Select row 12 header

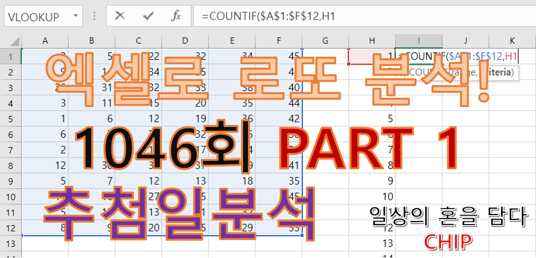(x=10, y=228)
